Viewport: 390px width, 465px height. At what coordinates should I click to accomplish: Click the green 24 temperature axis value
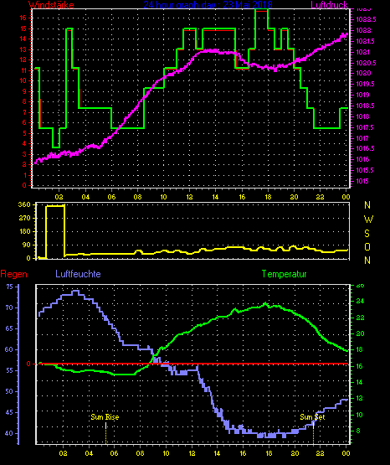[360, 302]
